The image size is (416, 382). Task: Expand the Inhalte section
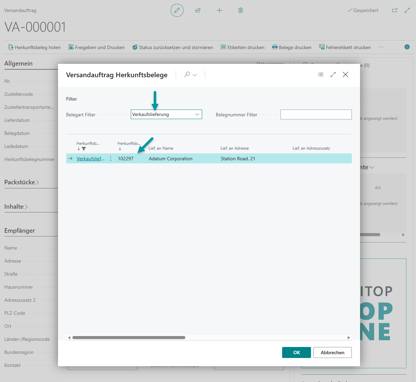(16, 207)
